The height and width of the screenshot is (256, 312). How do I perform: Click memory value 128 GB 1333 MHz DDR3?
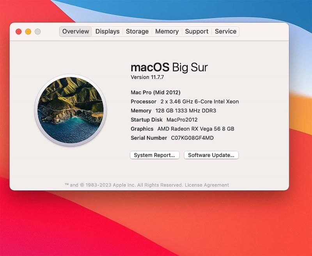click(186, 111)
